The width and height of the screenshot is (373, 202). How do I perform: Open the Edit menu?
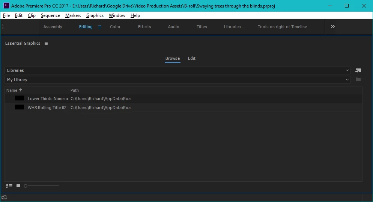tap(18, 15)
